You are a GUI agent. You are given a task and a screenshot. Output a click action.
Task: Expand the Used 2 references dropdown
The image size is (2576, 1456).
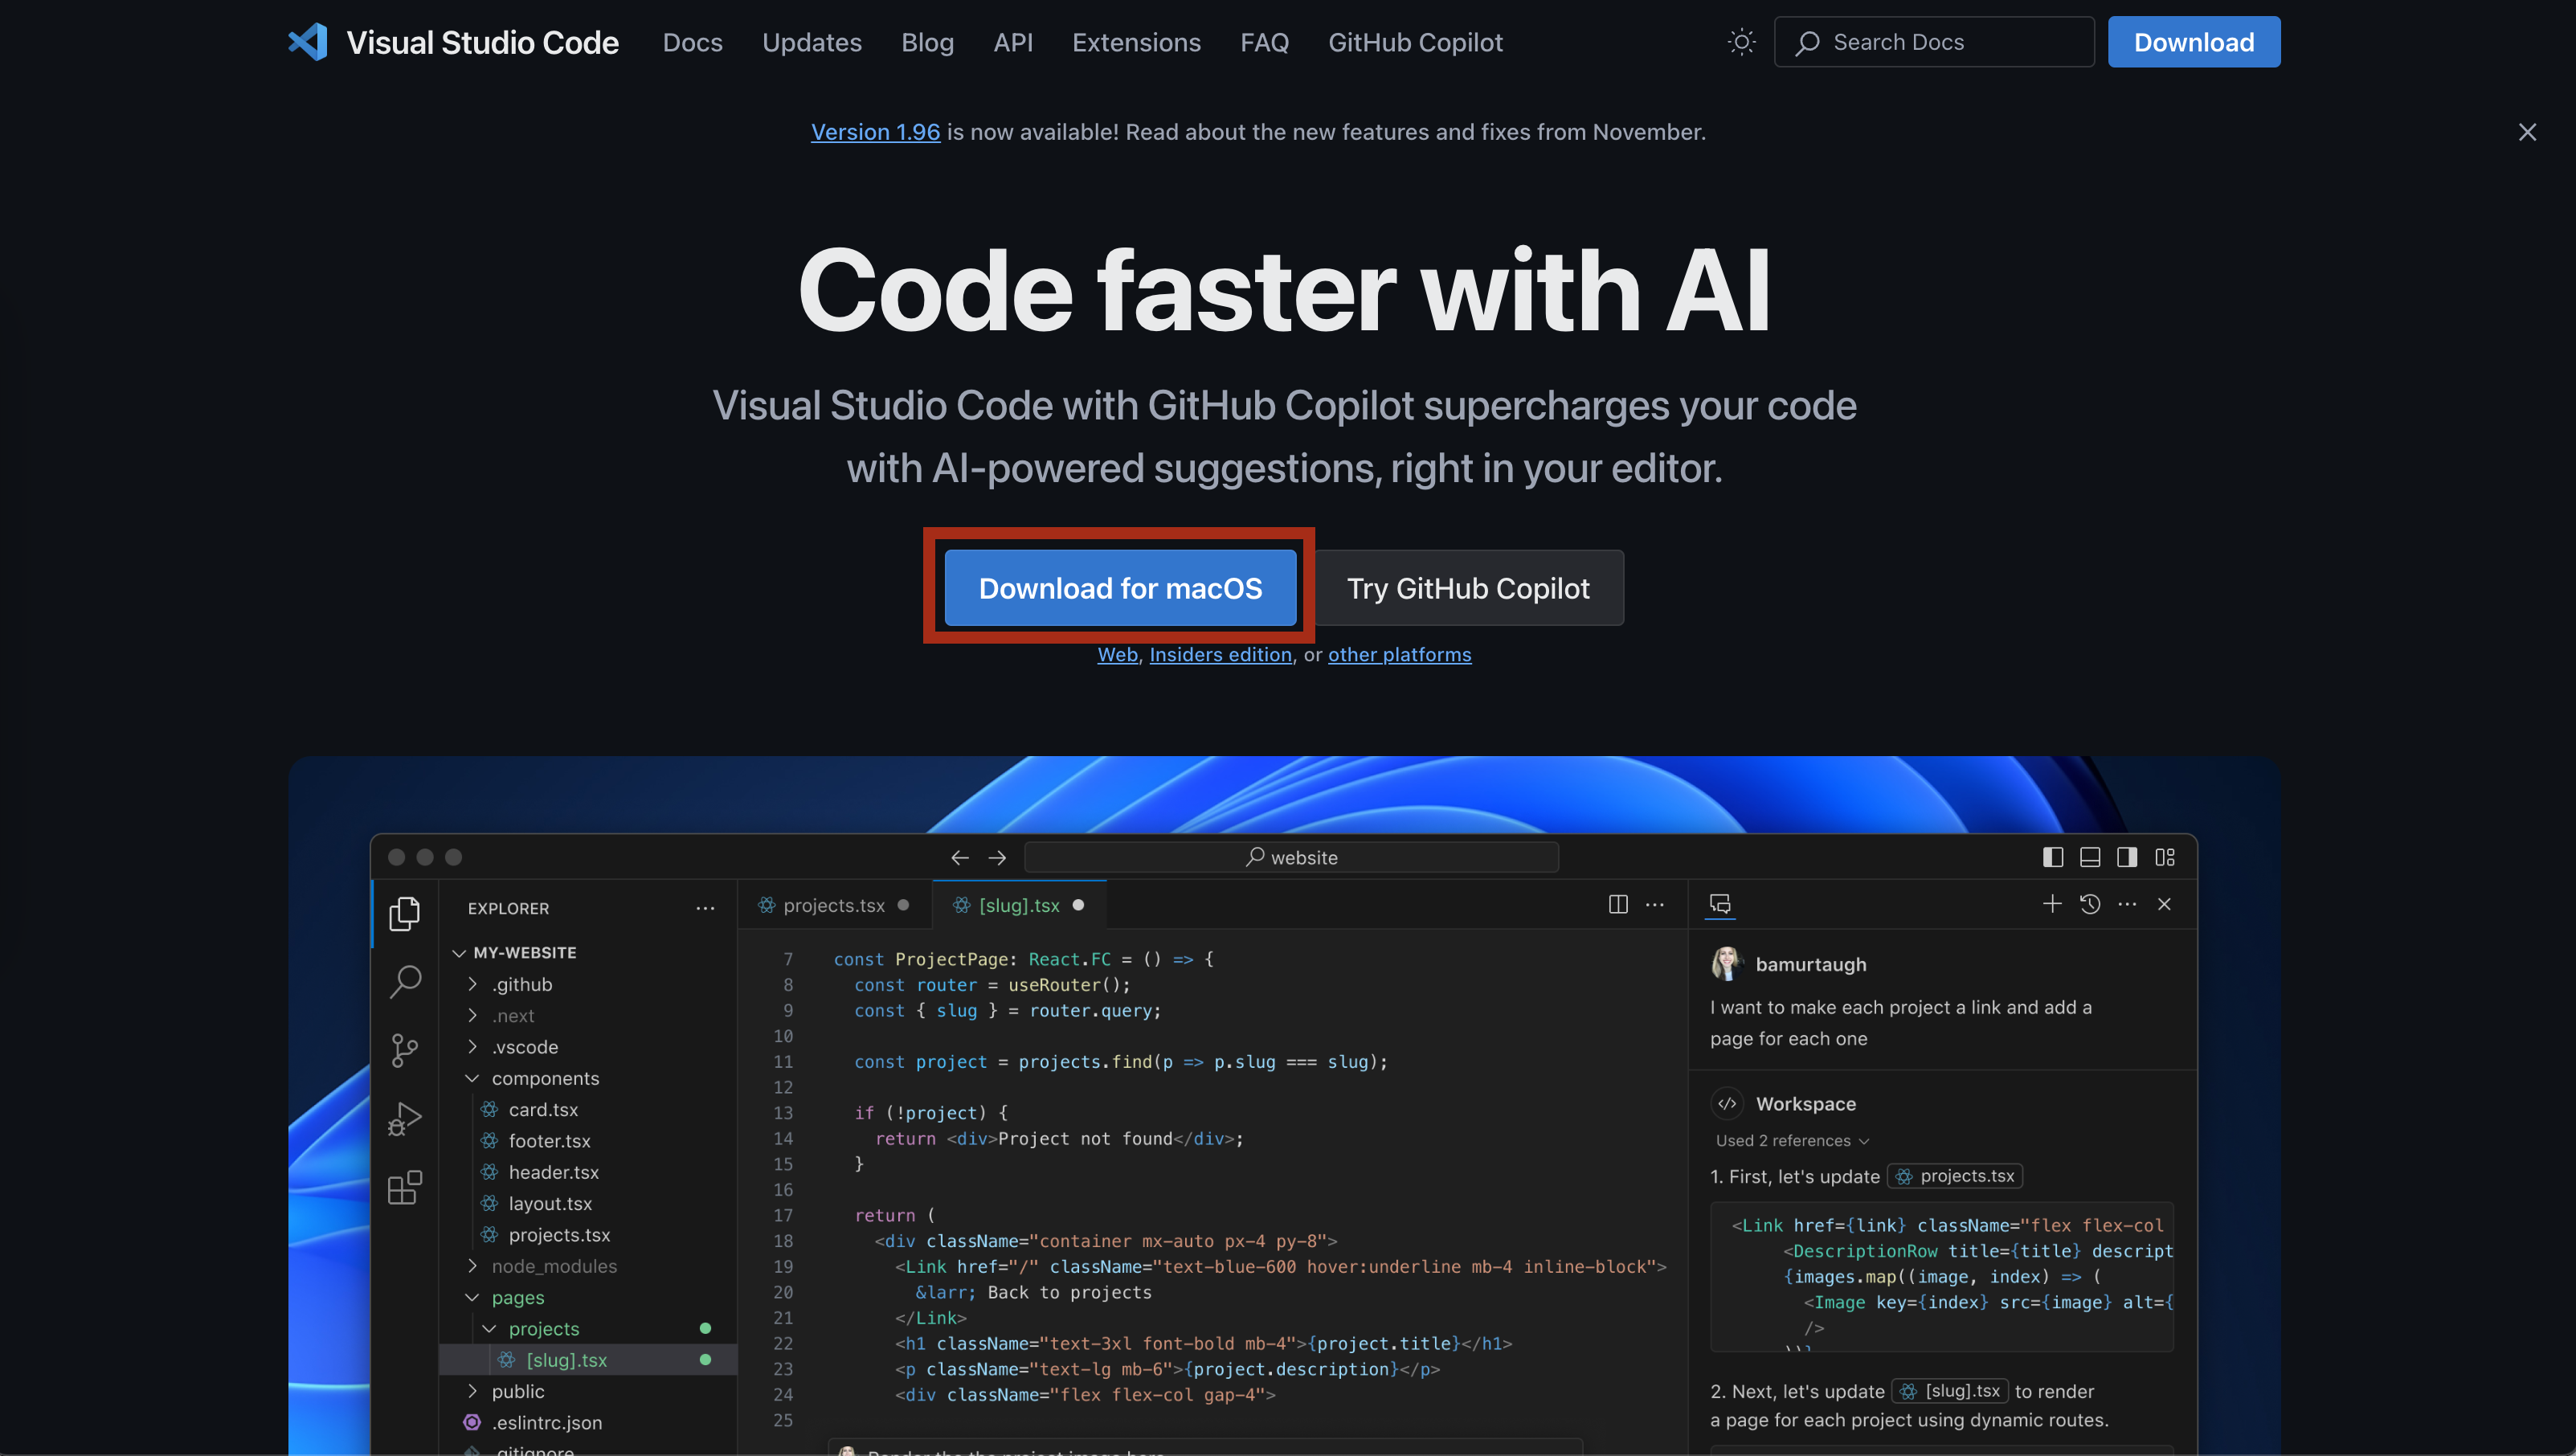click(x=1792, y=1140)
